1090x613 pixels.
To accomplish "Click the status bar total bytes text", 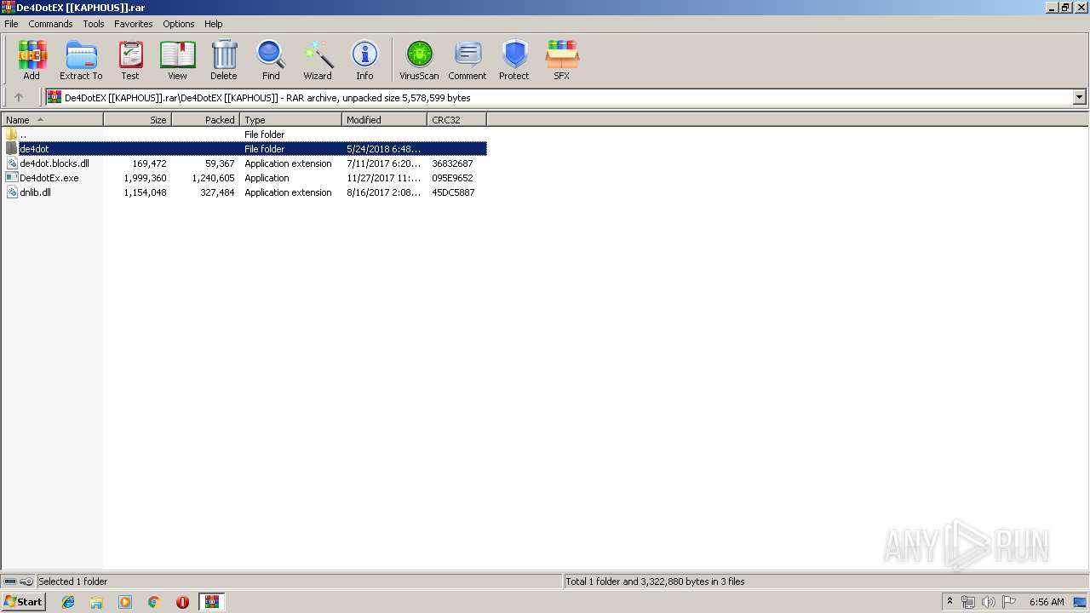I will 655,581.
